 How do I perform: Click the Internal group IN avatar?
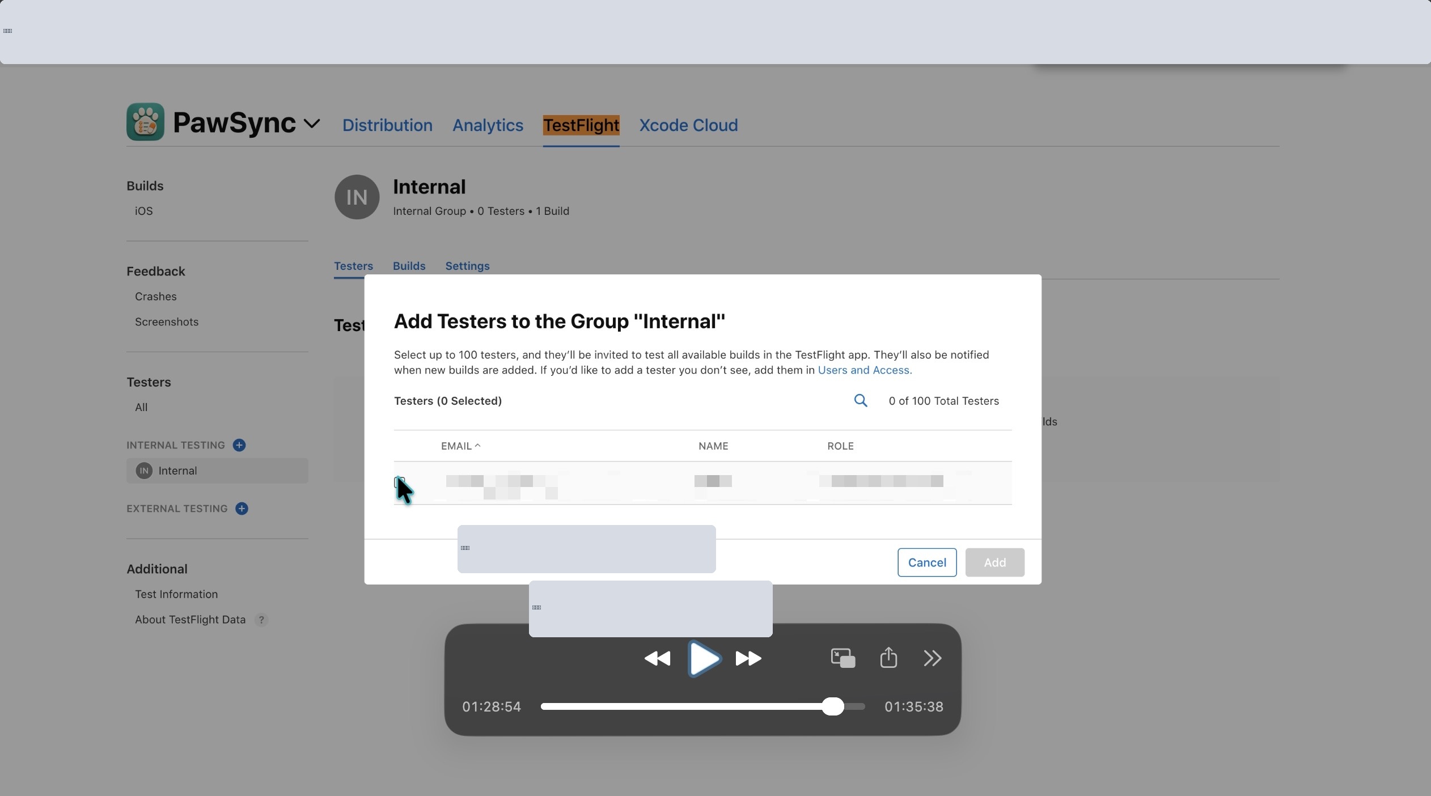[x=357, y=197]
